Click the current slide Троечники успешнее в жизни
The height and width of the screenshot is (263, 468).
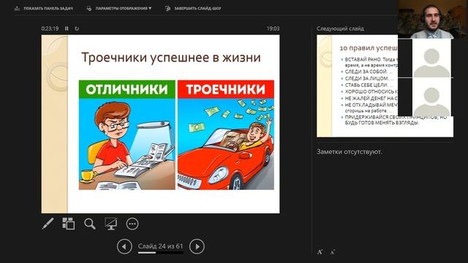click(161, 124)
